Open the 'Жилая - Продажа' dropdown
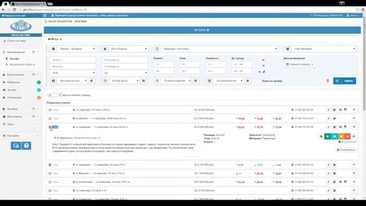Viewport: 366px width, 206px height. point(76,49)
